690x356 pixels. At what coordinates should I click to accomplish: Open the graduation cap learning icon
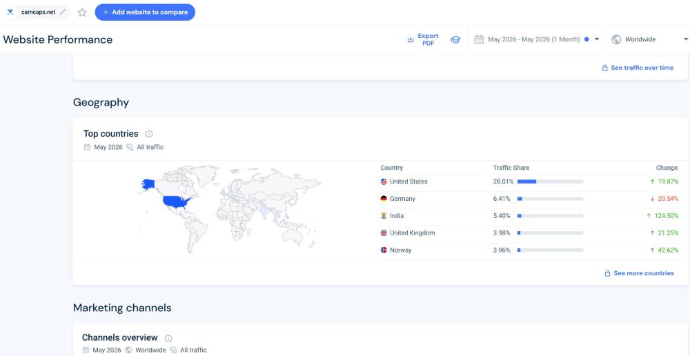[x=455, y=39]
